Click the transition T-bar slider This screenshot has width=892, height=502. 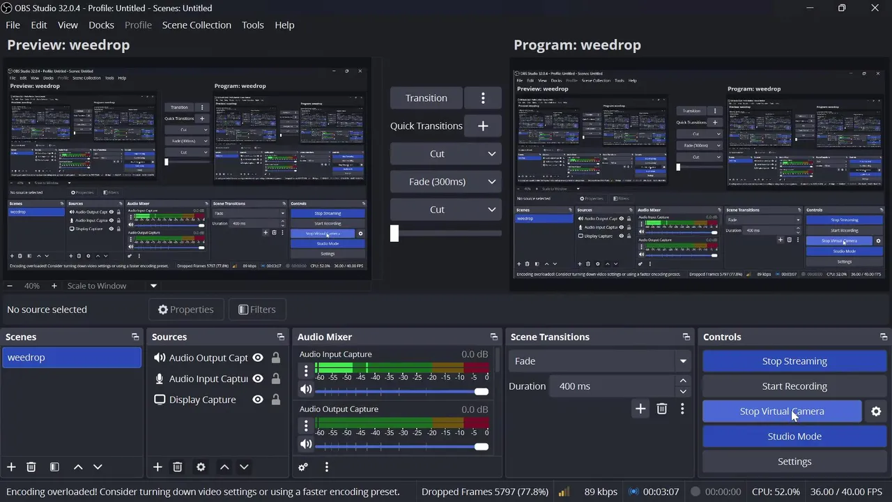(x=445, y=234)
